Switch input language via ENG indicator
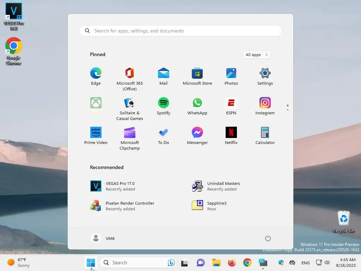This screenshot has height=271, width=361. pos(306,263)
